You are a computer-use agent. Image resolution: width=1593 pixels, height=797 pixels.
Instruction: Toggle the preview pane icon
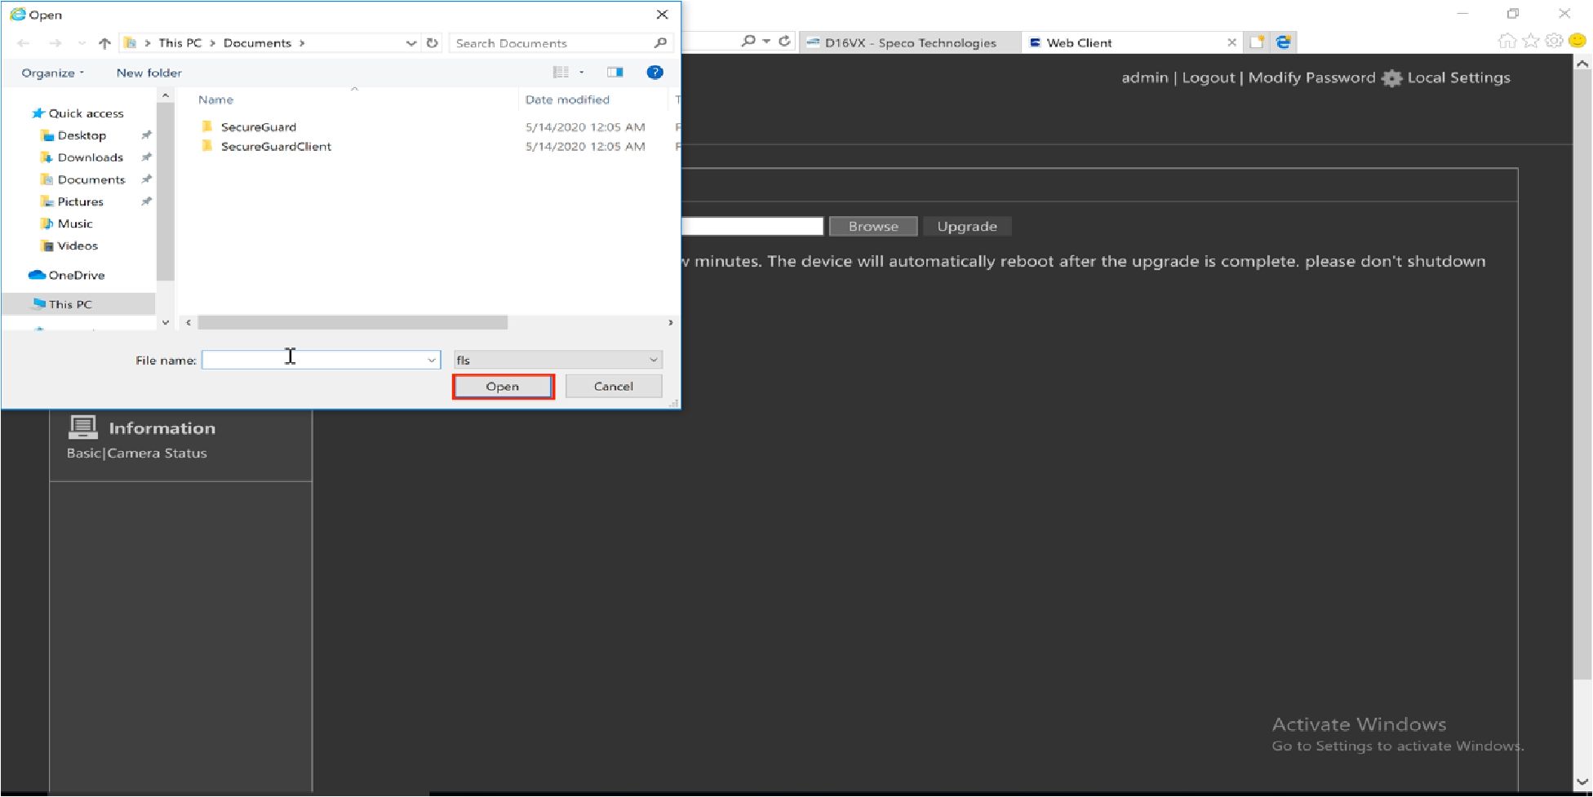(x=615, y=73)
